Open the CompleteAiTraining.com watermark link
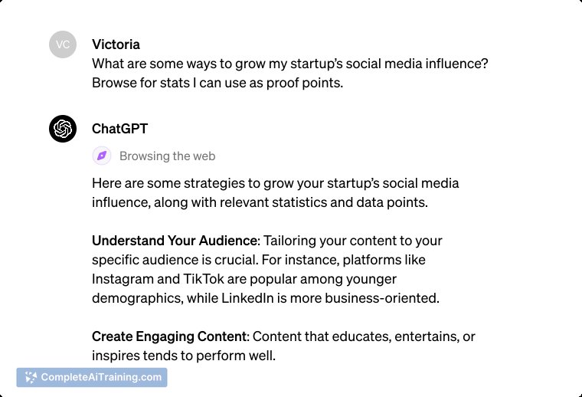Screen dimensions: 582x397 (x=92, y=377)
